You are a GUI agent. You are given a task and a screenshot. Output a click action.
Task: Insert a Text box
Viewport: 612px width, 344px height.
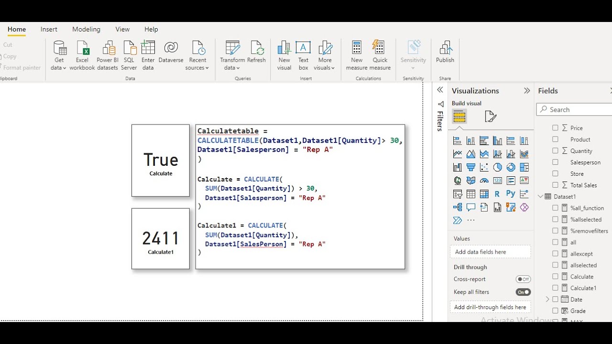pyautogui.click(x=304, y=55)
